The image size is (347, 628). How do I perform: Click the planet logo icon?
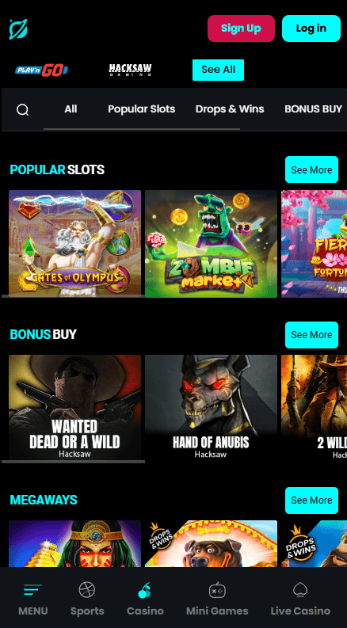[18, 29]
